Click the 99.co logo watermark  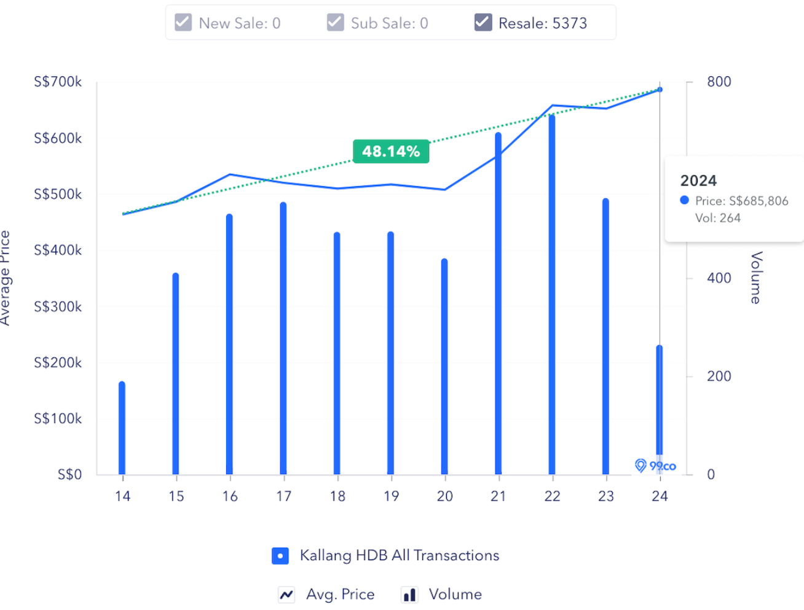[x=655, y=466]
